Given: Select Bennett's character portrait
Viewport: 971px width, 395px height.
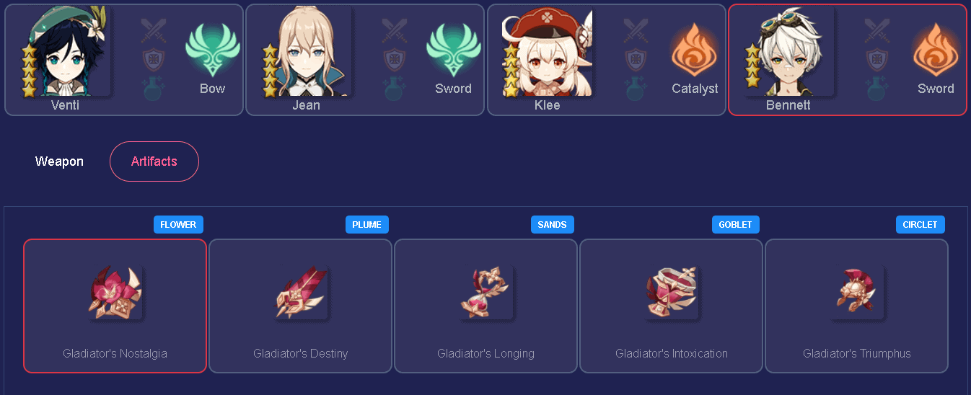Looking at the screenshot, I should pos(788,52).
